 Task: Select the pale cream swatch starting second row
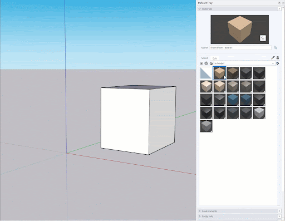pyautogui.click(x=206, y=86)
